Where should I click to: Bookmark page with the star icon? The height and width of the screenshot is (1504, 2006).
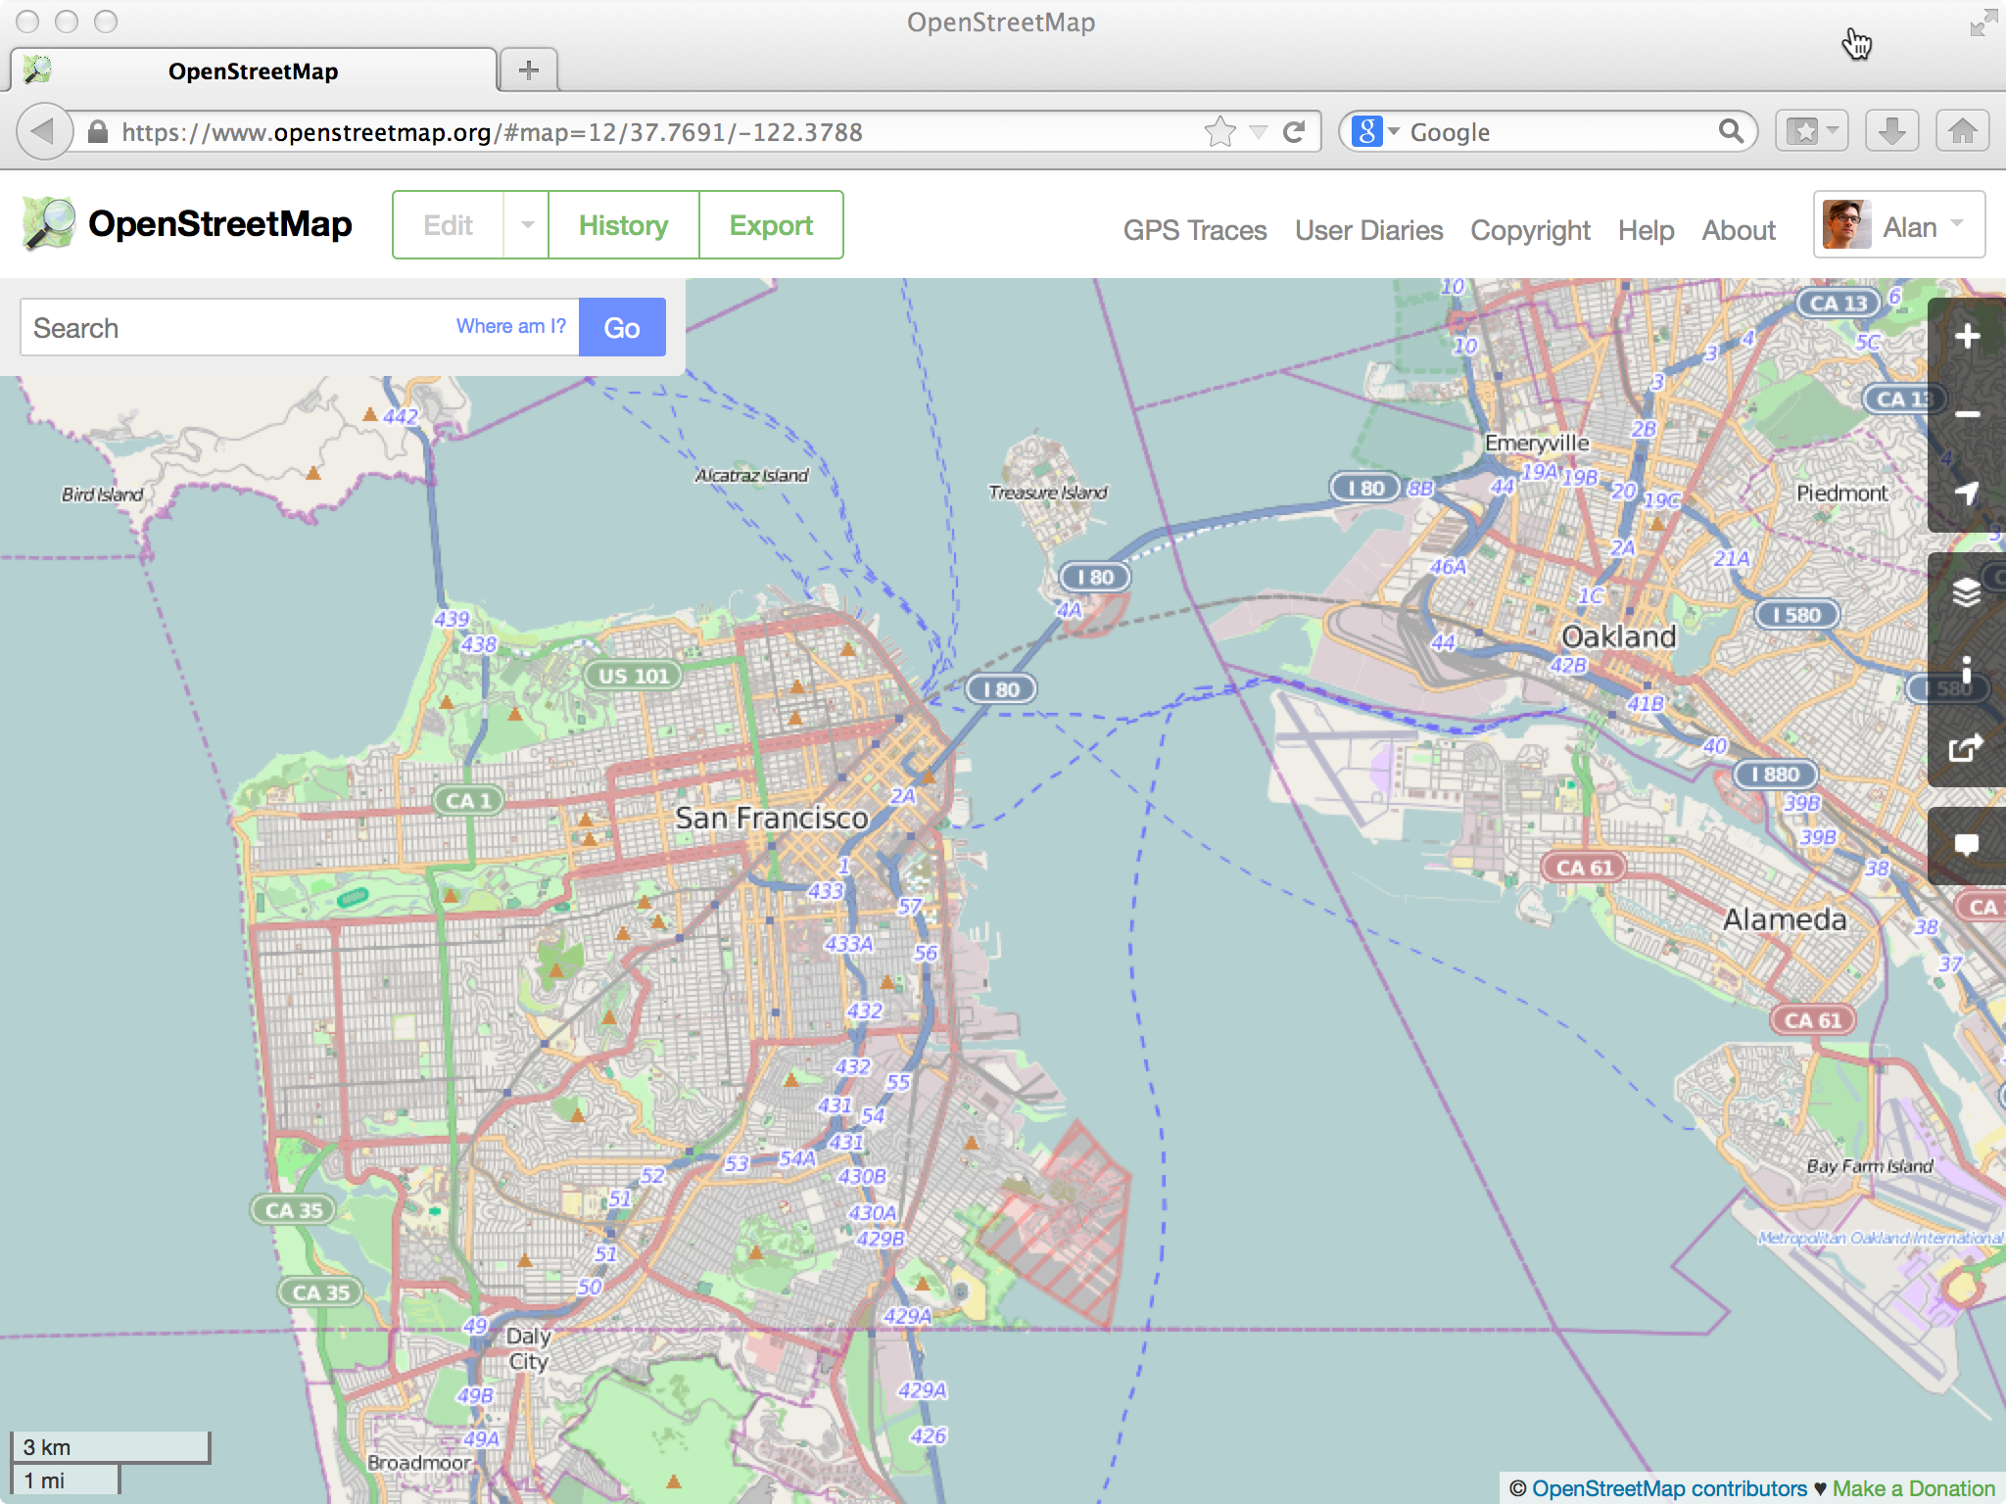(x=1219, y=132)
